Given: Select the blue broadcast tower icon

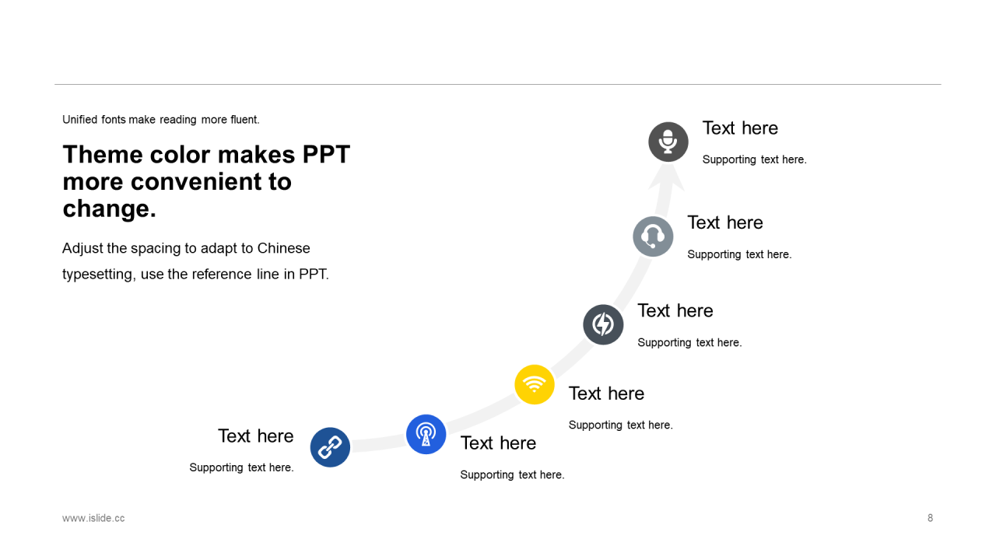Looking at the screenshot, I should (x=426, y=434).
